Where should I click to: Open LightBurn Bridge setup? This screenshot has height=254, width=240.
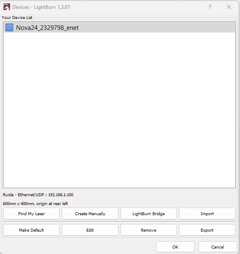click(x=149, y=213)
